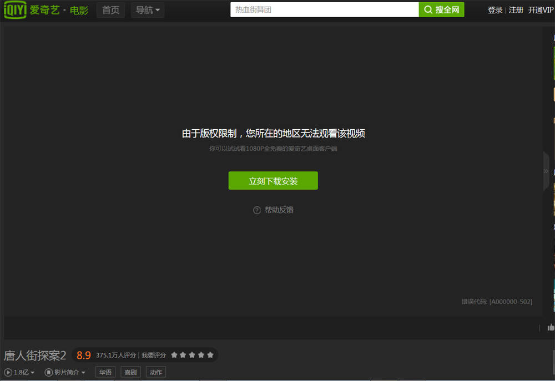Click the 登录 login link
The image size is (555, 381).
[x=495, y=10]
